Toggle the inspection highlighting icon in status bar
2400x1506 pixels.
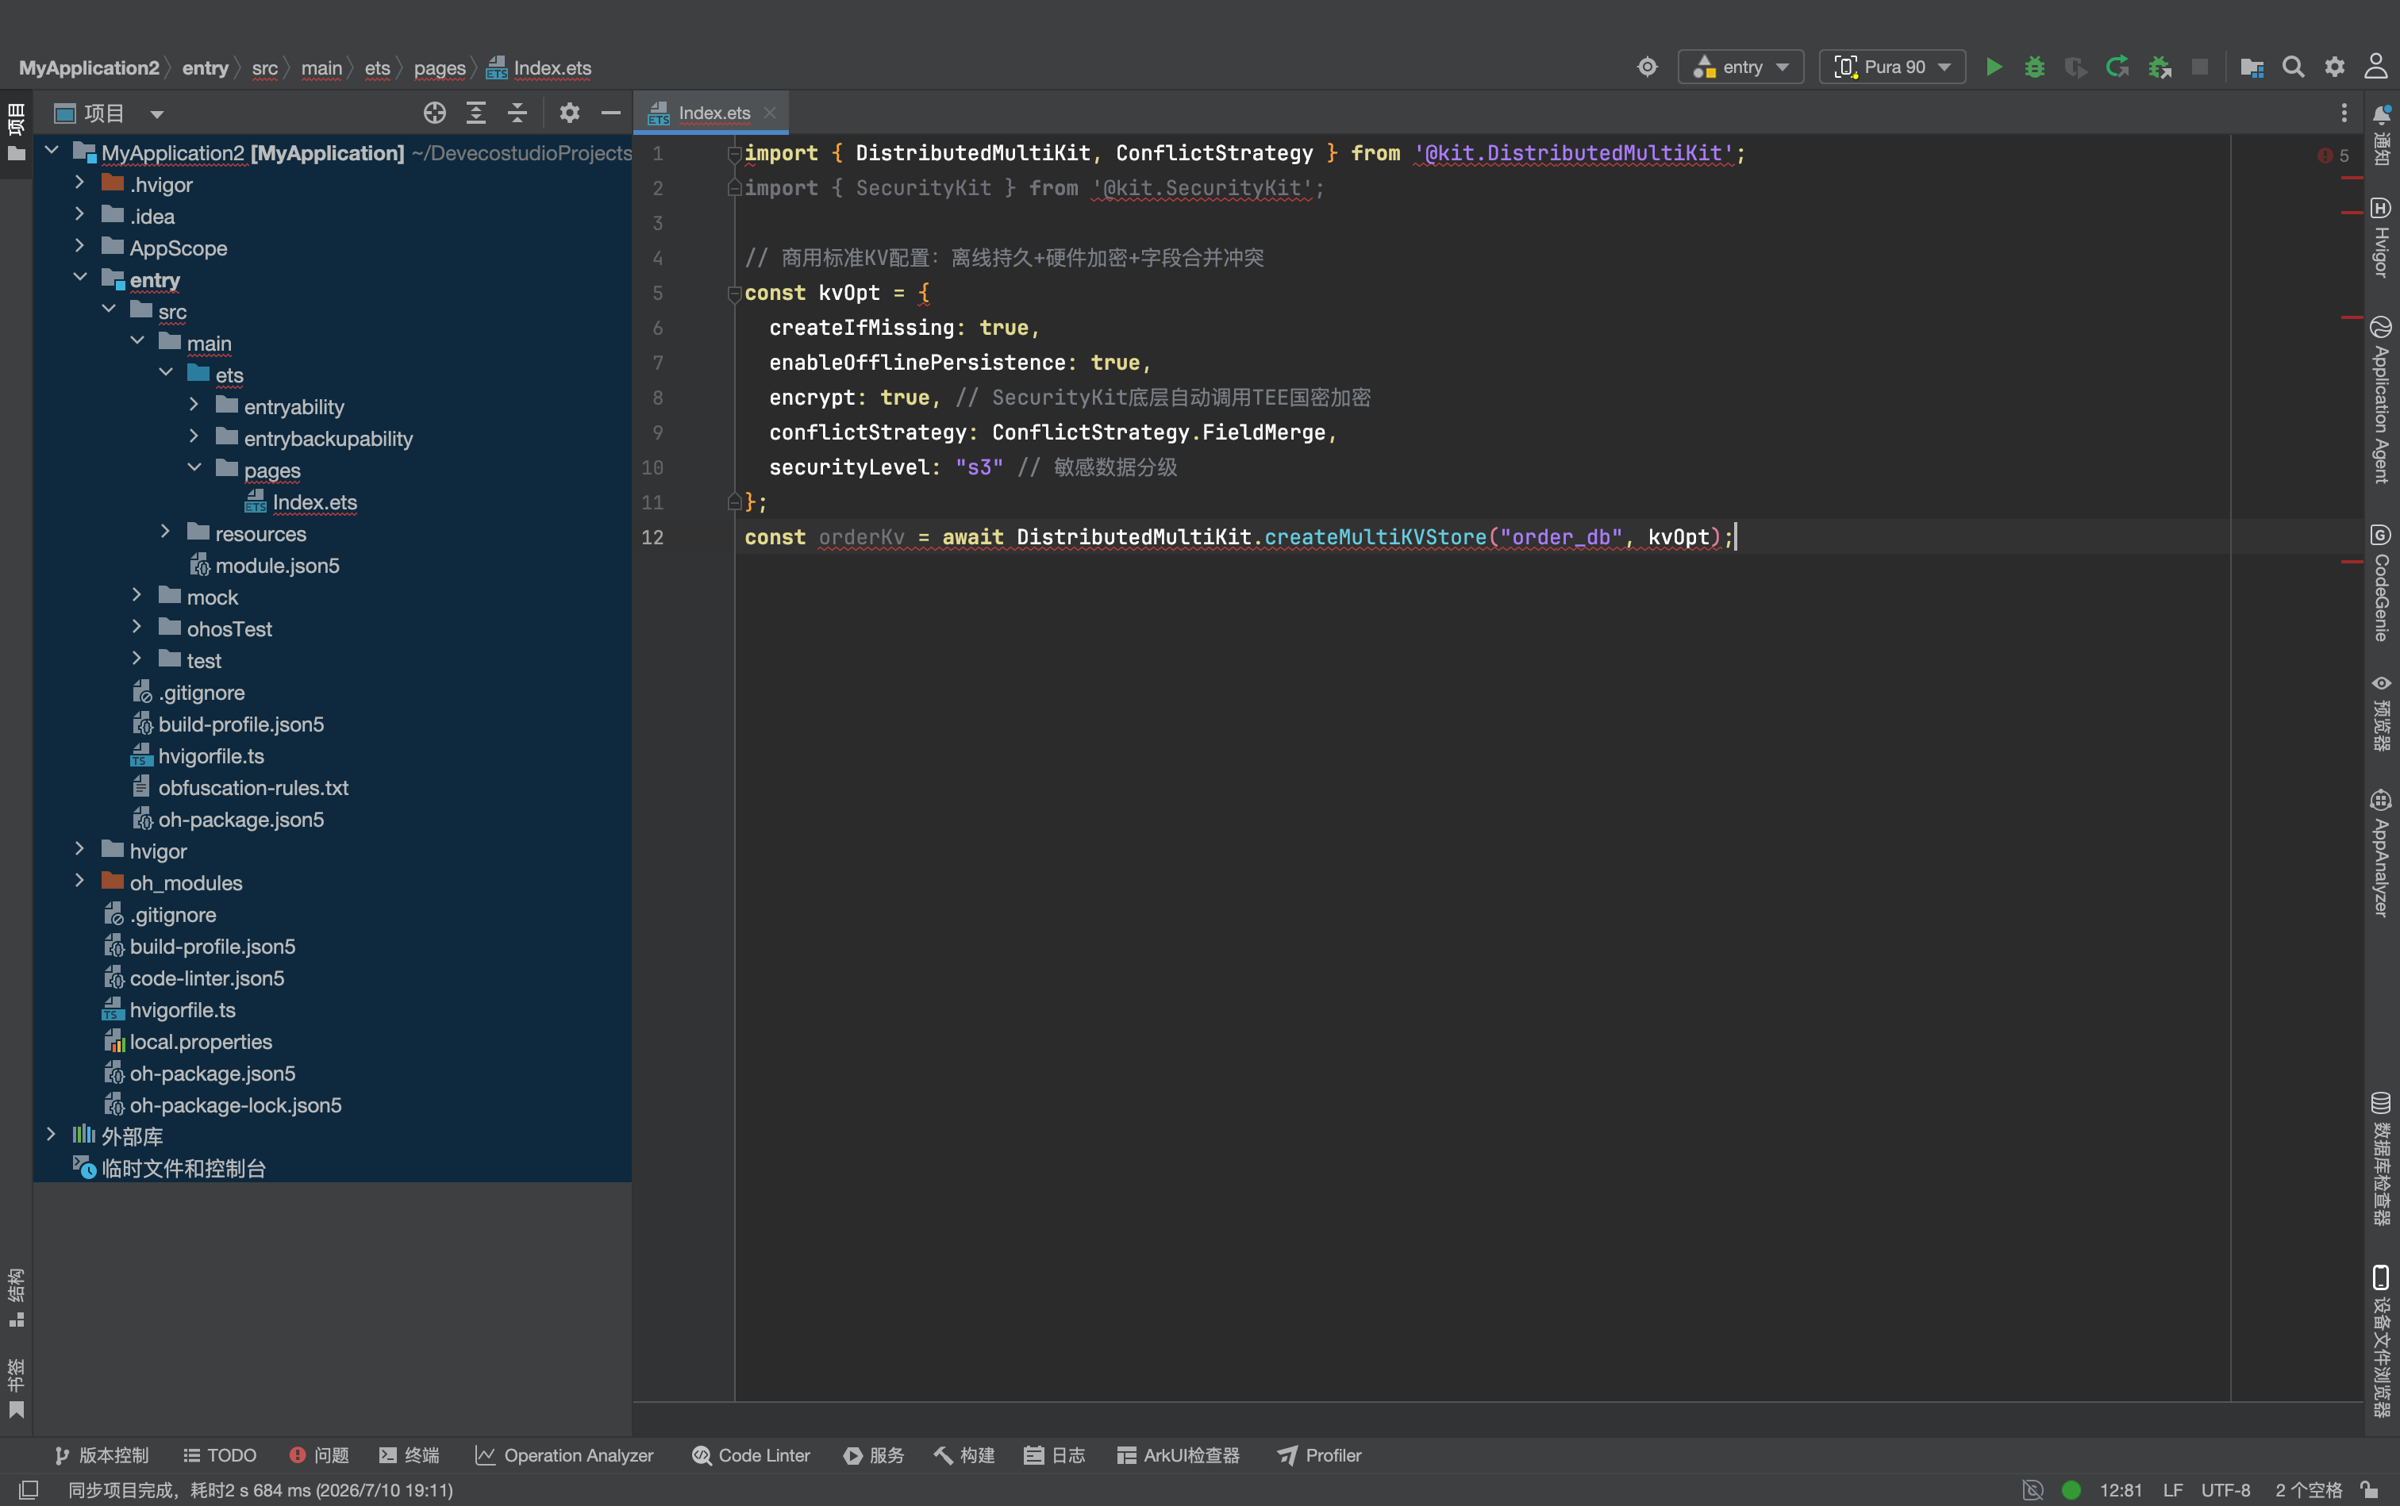point(2033,1489)
